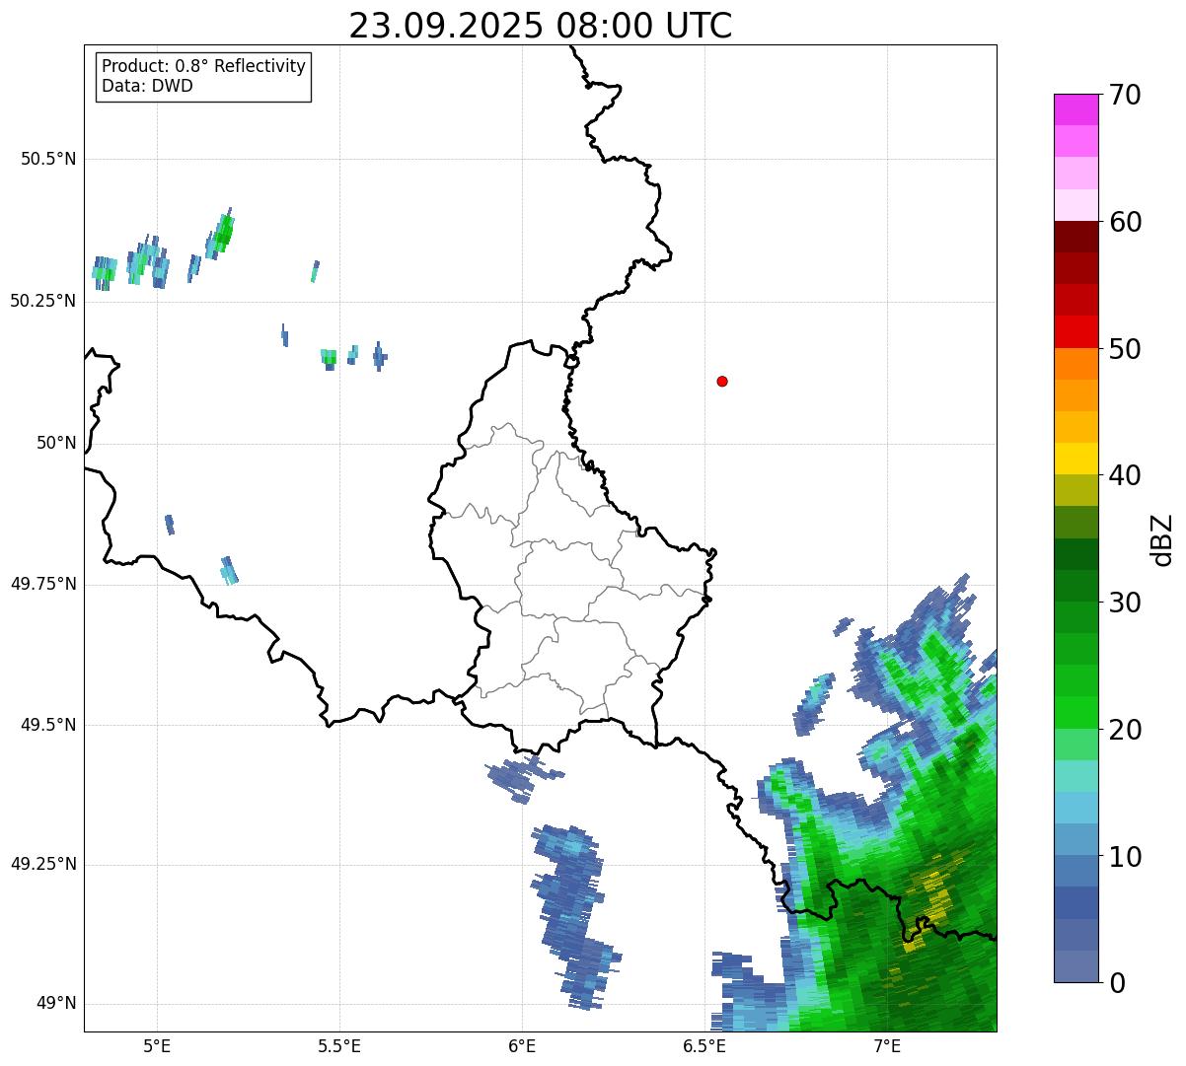1186x1066 pixels.
Task: Click the colorbar tick label 20
Action: [x=1125, y=730]
